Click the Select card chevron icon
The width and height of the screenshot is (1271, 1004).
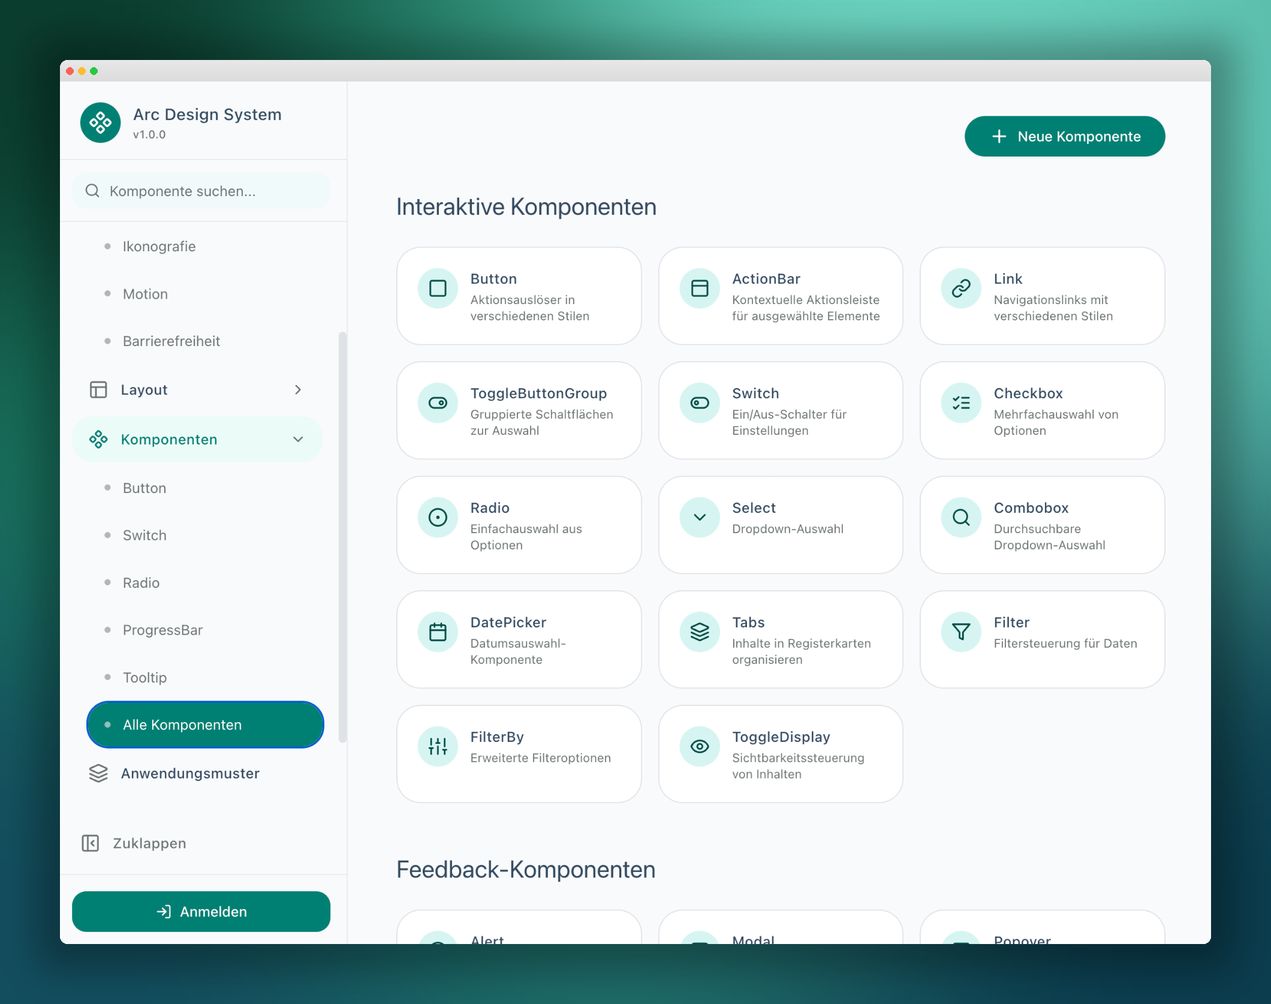pos(700,517)
